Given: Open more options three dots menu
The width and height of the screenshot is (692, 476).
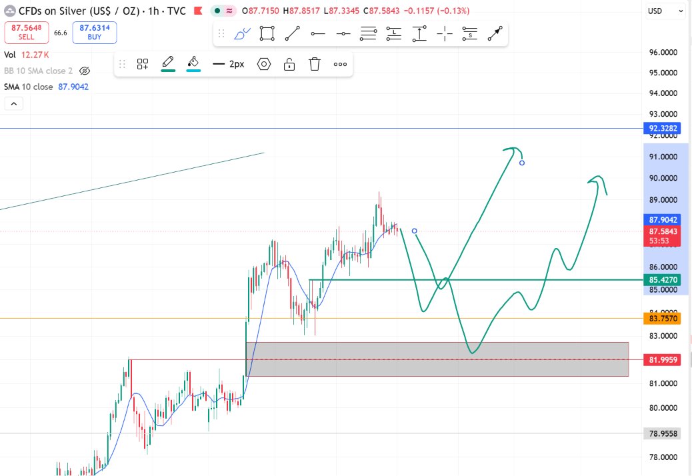Looking at the screenshot, I should click(x=340, y=65).
